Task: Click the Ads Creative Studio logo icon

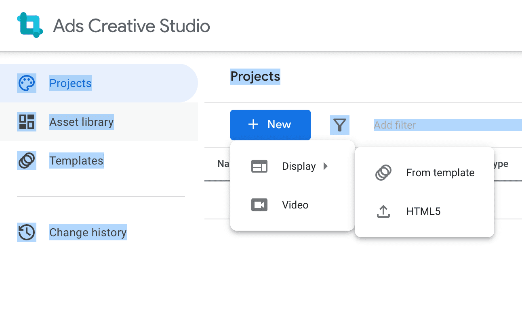Action: click(30, 25)
